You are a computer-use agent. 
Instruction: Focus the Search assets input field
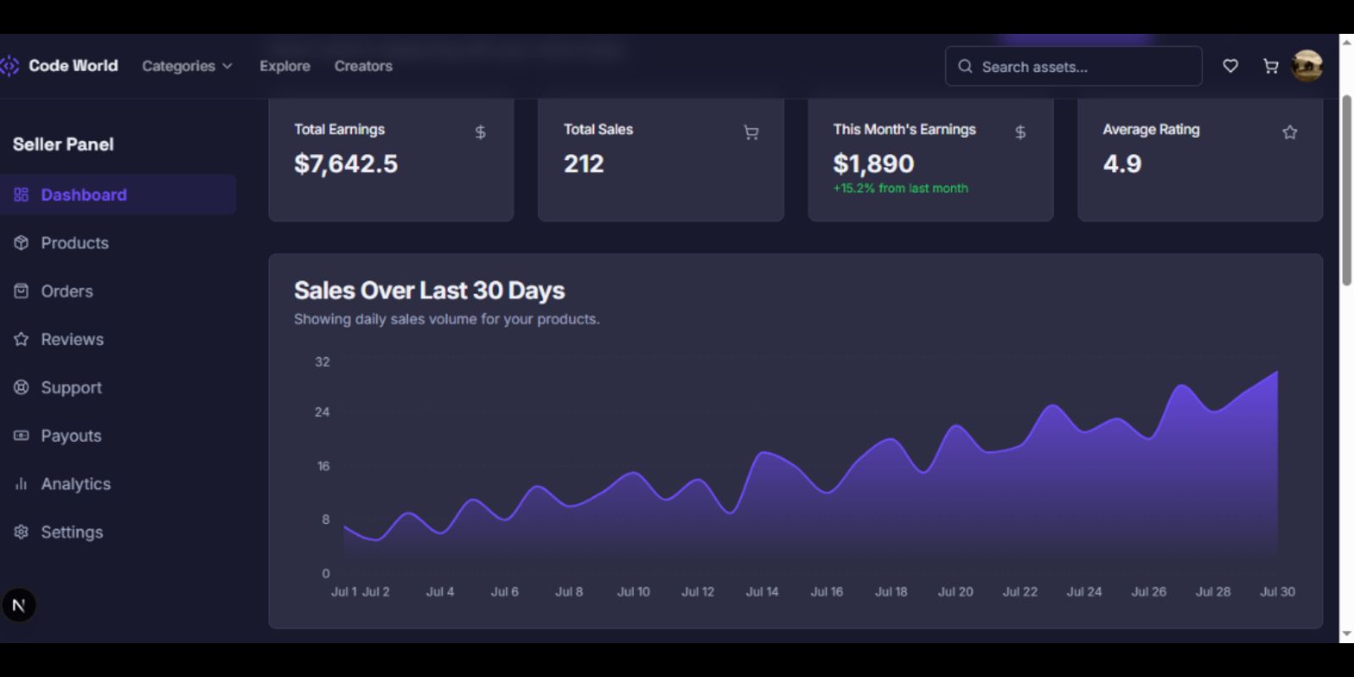[x=1083, y=67]
